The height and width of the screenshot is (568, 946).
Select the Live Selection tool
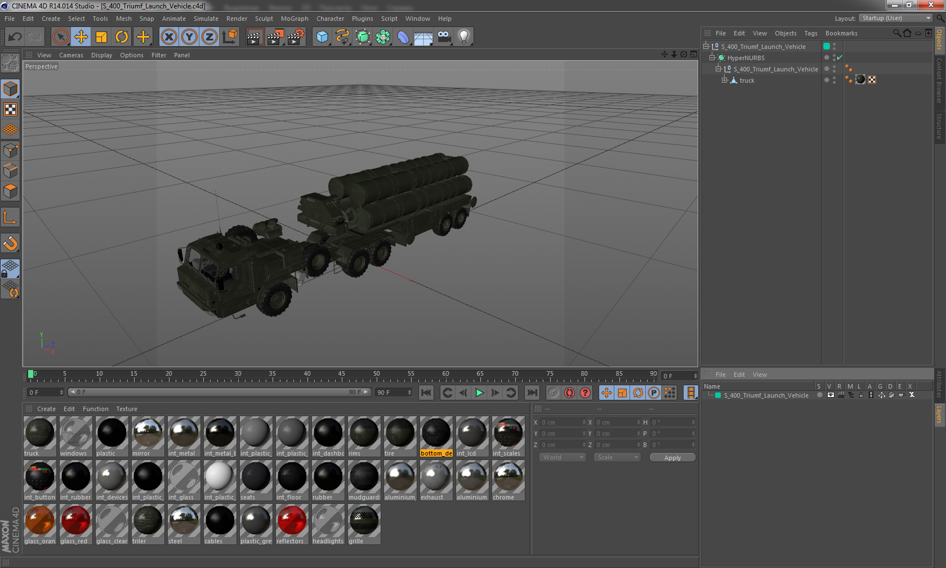pos(61,37)
